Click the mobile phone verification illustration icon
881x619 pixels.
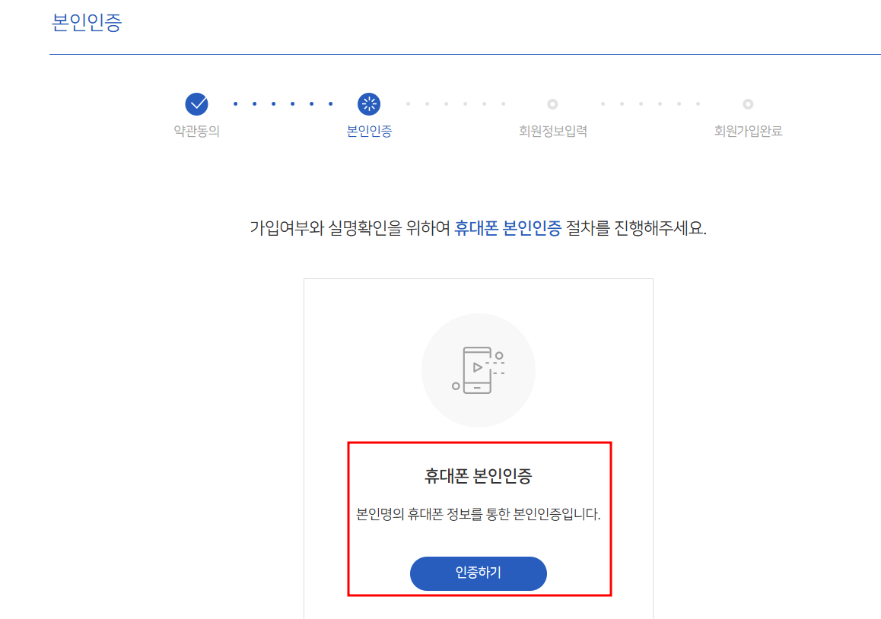click(478, 370)
